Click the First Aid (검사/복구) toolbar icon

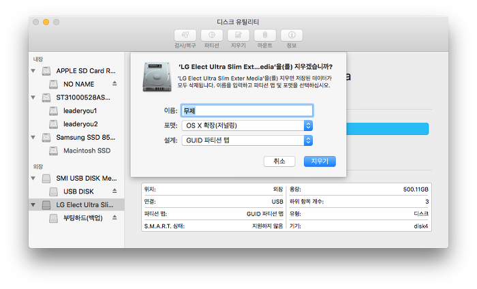coord(185,35)
